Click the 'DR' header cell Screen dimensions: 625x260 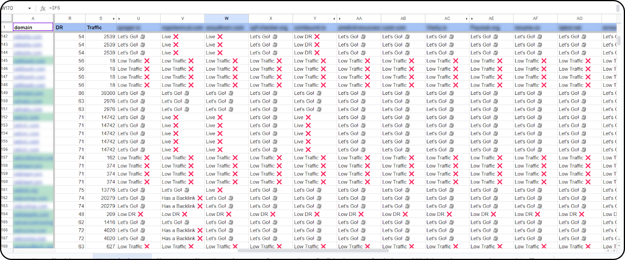coord(70,27)
